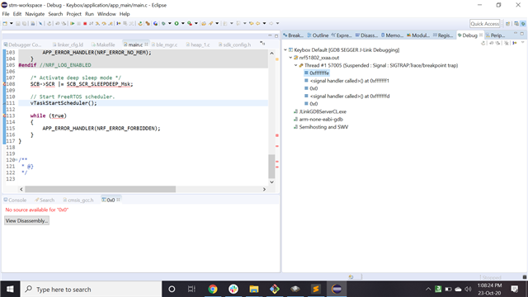
Task: Click the Print toolbar icon
Action: (x=32, y=24)
